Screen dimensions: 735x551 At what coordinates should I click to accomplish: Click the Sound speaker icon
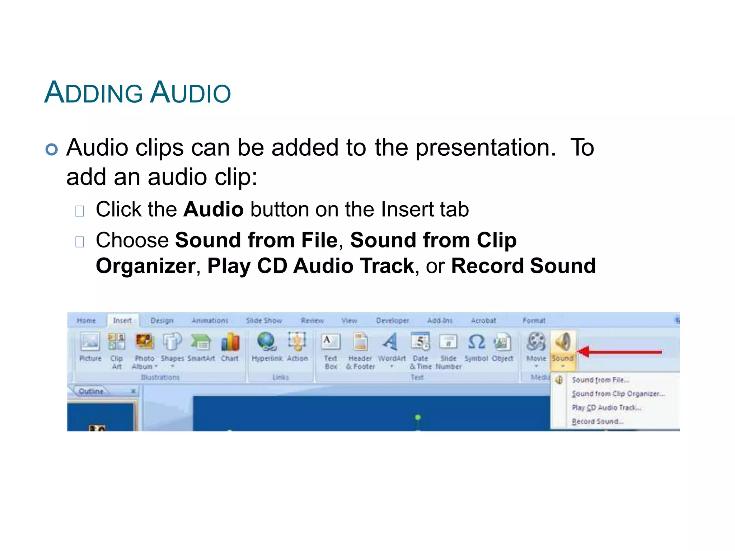point(562,341)
